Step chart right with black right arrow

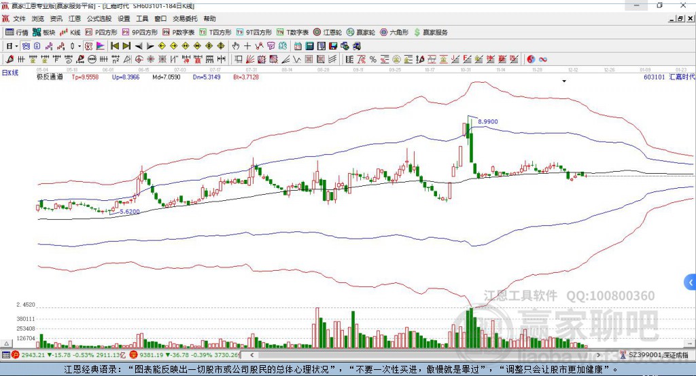click(150, 46)
